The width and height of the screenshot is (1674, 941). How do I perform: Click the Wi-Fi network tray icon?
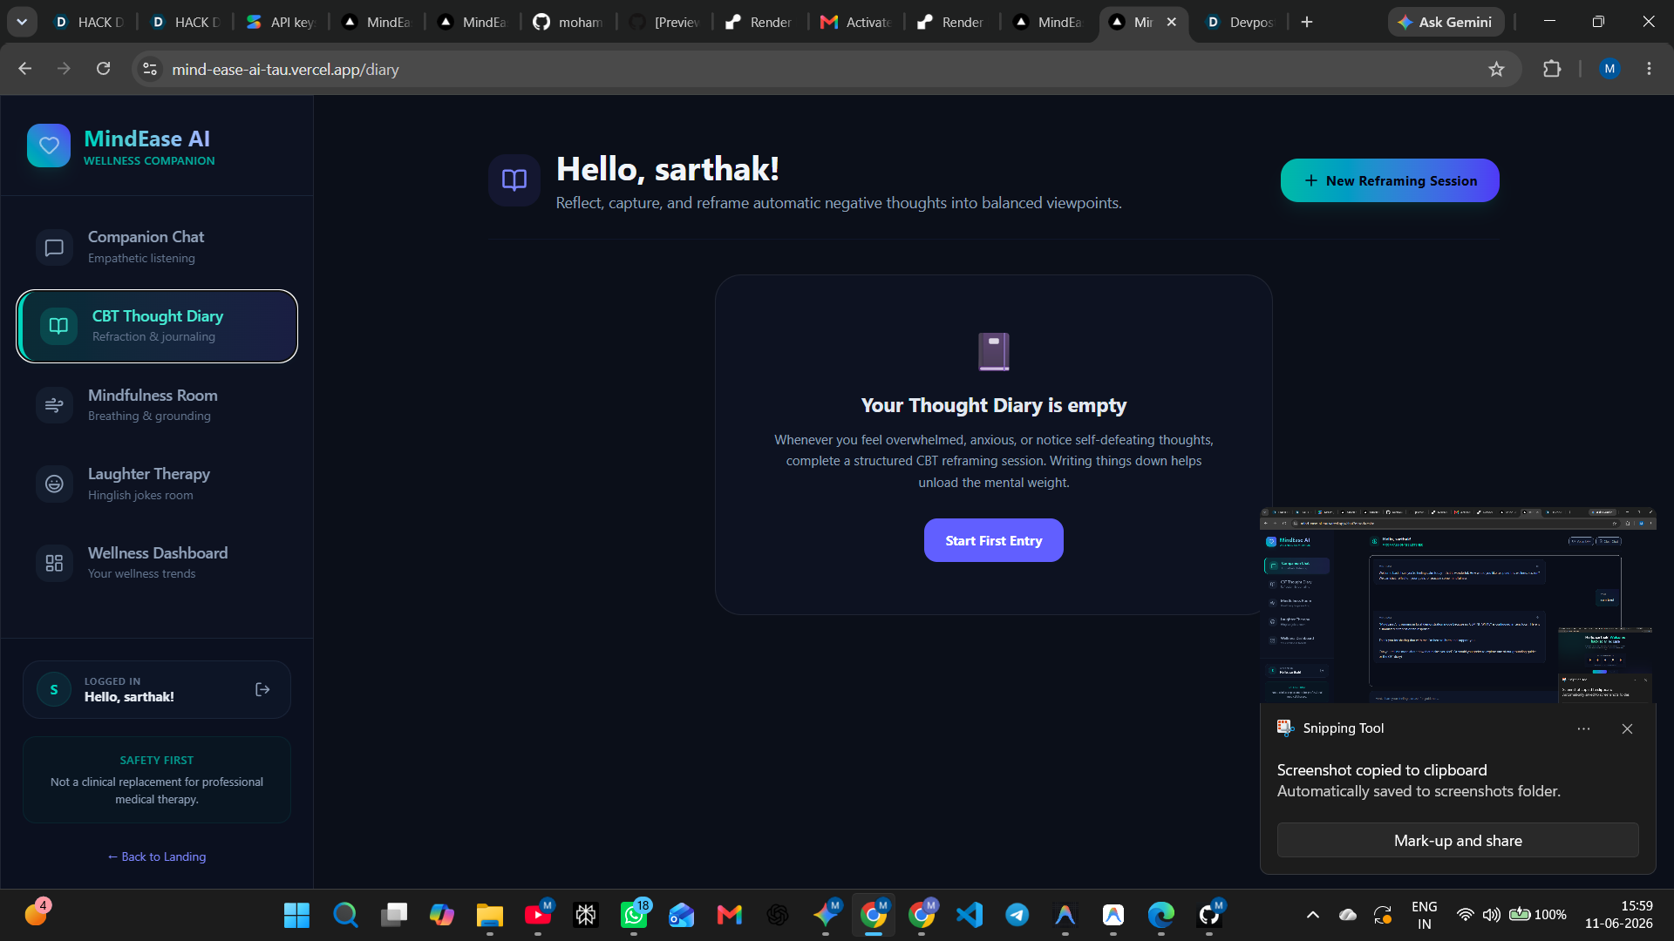(1466, 915)
